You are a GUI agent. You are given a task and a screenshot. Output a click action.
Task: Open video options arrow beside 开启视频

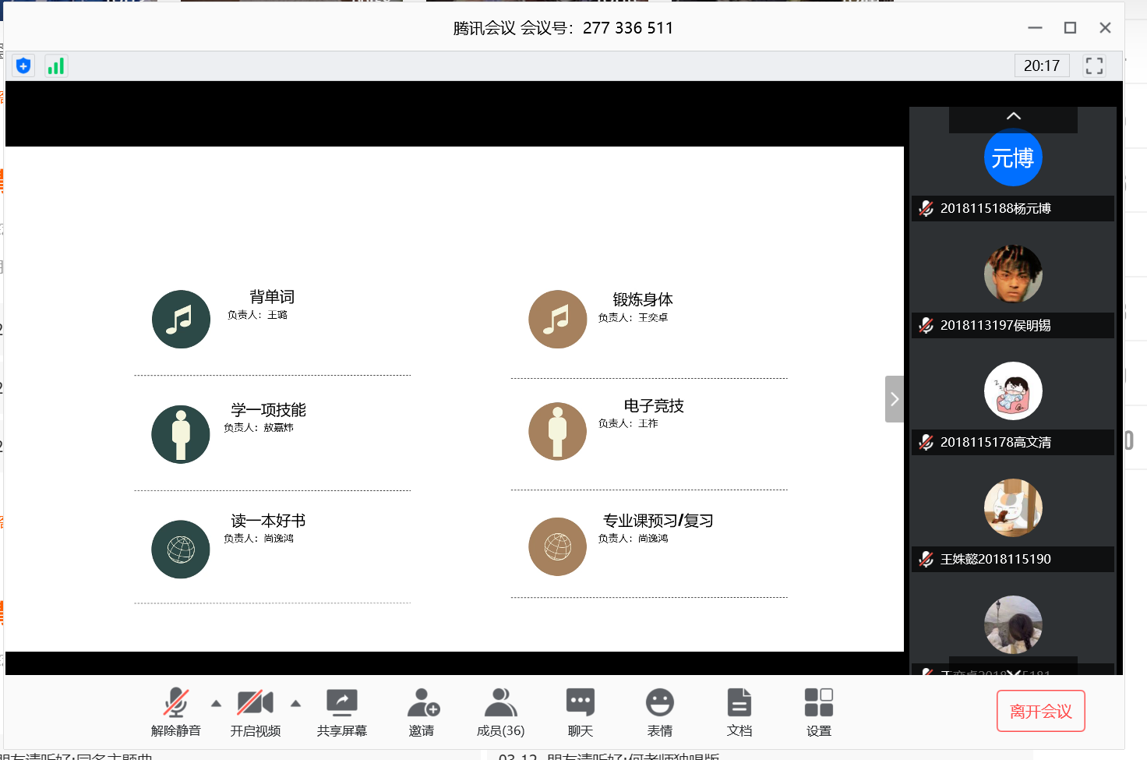click(x=295, y=704)
